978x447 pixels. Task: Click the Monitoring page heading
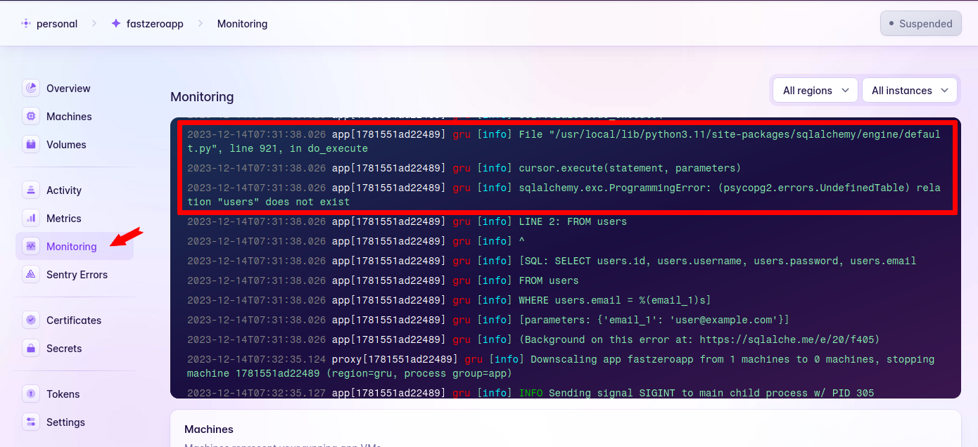[202, 97]
